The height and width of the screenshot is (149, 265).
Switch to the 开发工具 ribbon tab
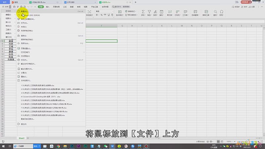[x=94, y=7]
